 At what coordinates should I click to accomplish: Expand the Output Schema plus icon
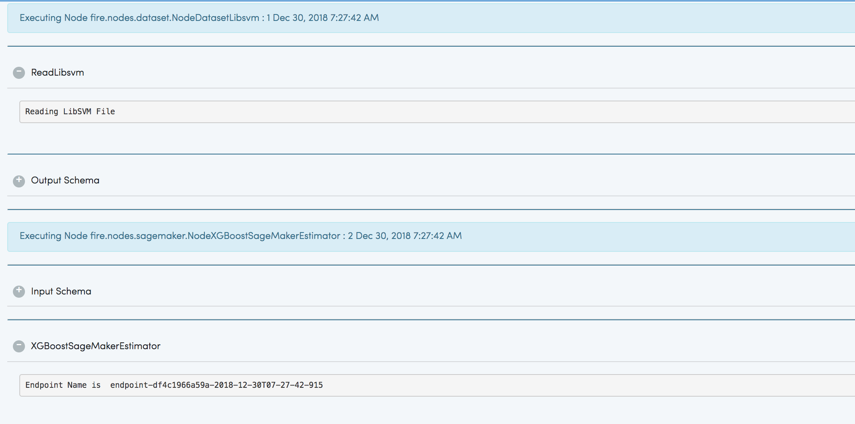(19, 181)
